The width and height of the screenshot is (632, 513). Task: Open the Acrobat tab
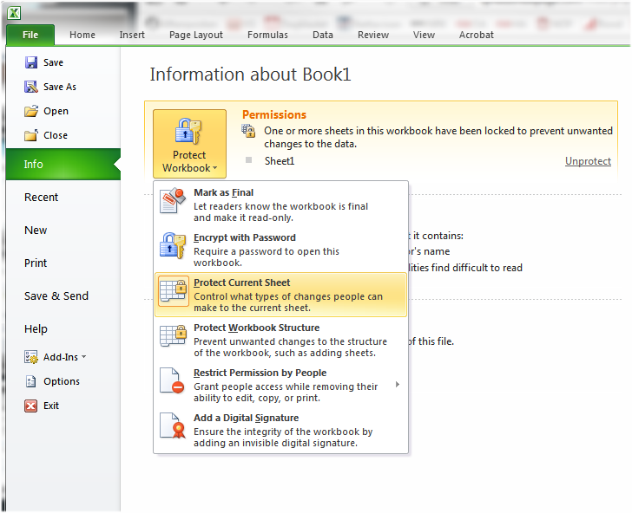point(477,35)
